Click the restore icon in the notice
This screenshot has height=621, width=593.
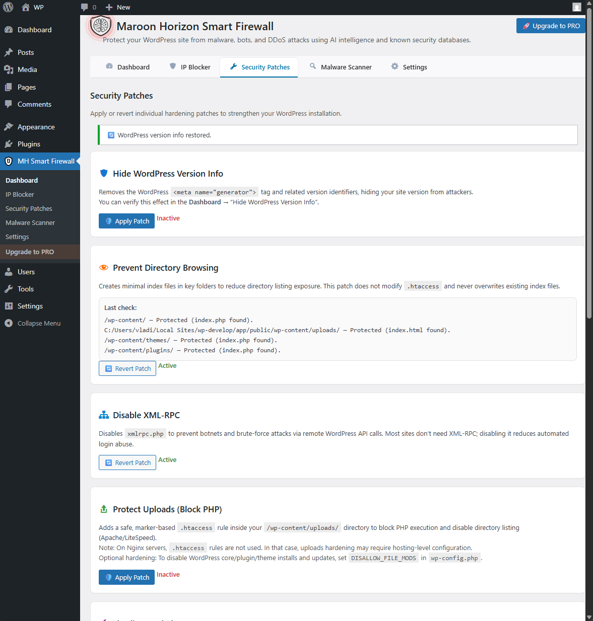pyautogui.click(x=111, y=135)
